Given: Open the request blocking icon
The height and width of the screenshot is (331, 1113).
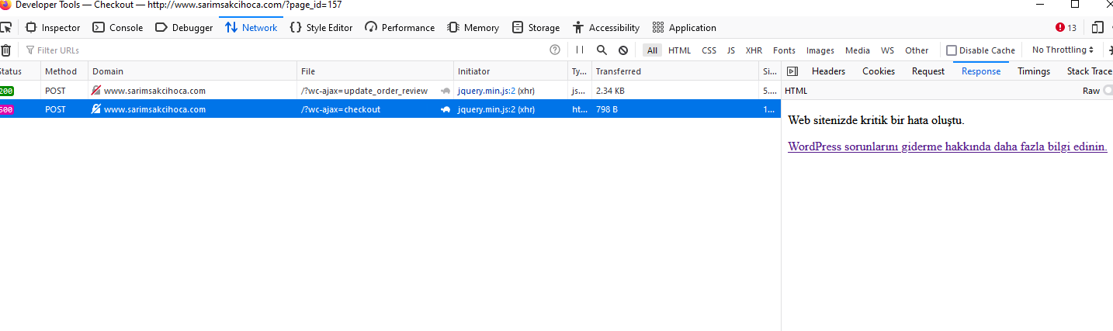Looking at the screenshot, I should (623, 50).
